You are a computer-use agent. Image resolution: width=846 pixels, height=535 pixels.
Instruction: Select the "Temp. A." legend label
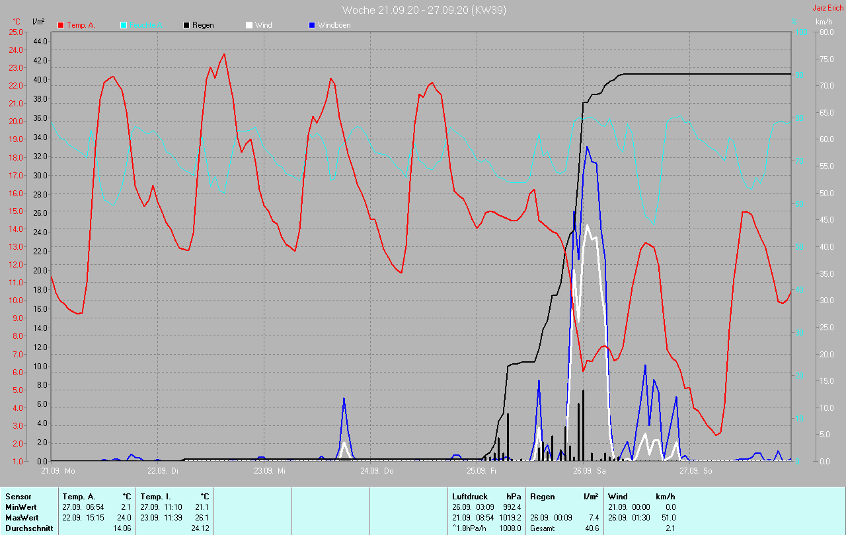point(81,25)
